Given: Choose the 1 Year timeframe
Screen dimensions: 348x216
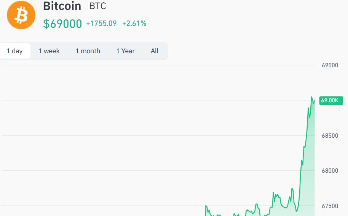Looking at the screenshot, I should [x=126, y=51].
